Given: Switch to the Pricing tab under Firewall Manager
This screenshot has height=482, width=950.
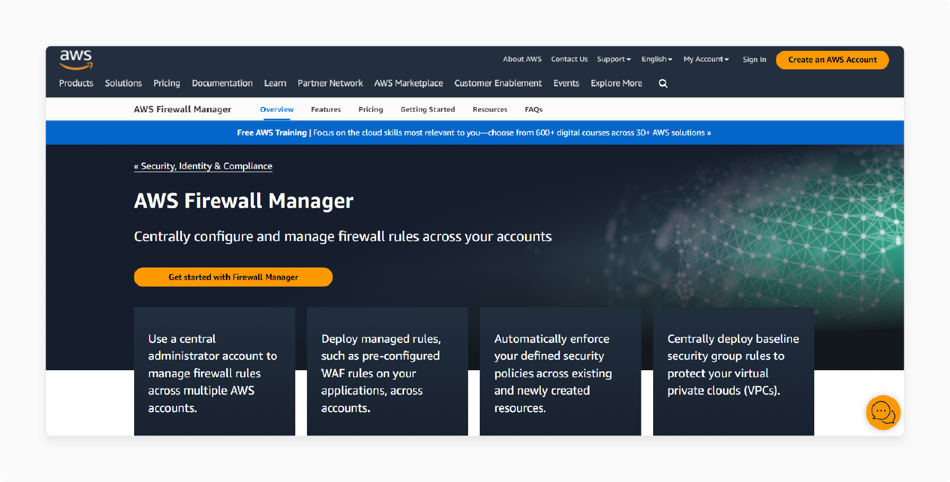Looking at the screenshot, I should tap(371, 110).
